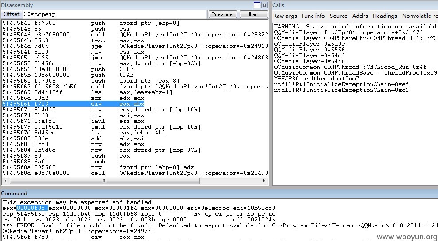The image size is (438, 241).
Task: Click the Disassembly window dock icon
Action: 257,5
